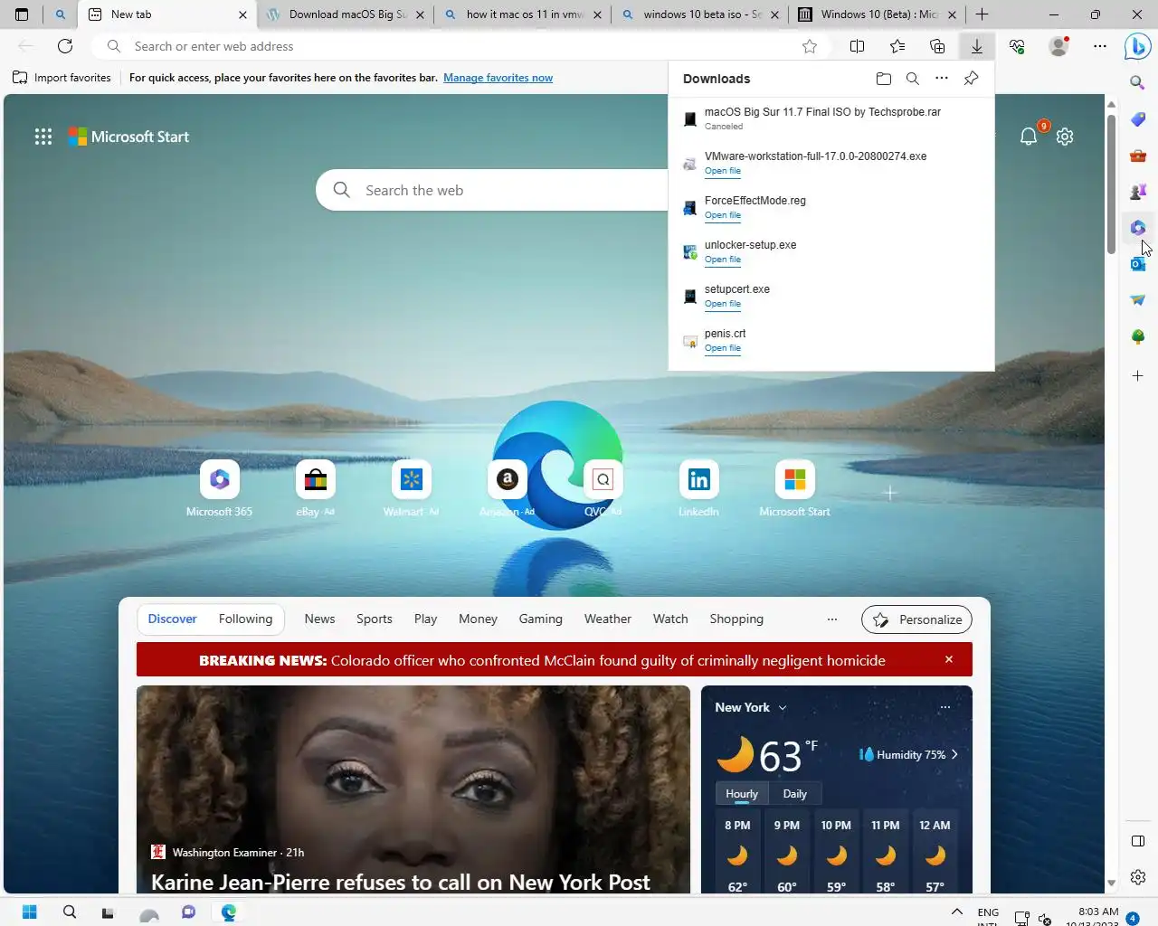The width and height of the screenshot is (1158, 926).
Task: Open file link for setupcert.exe
Action: [722, 304]
